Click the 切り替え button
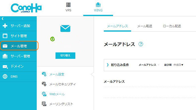The width and height of the screenshot is (196, 110). pos(65,55)
